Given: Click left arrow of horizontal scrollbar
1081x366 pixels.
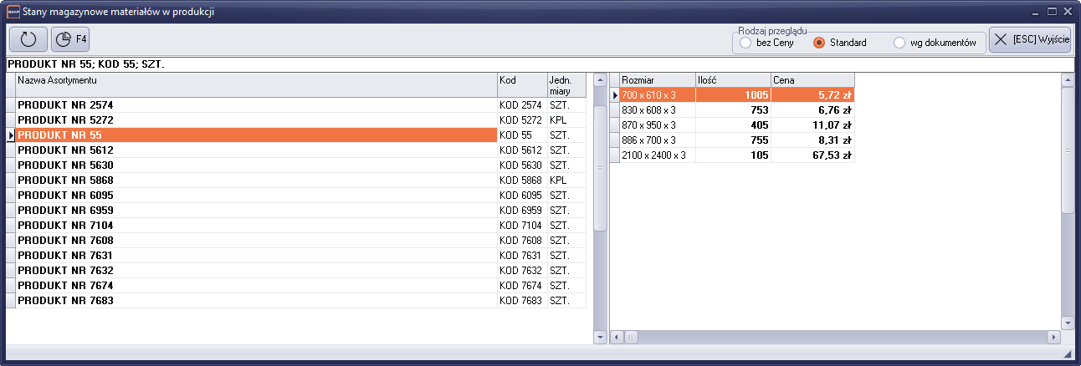Looking at the screenshot, I should 617,337.
